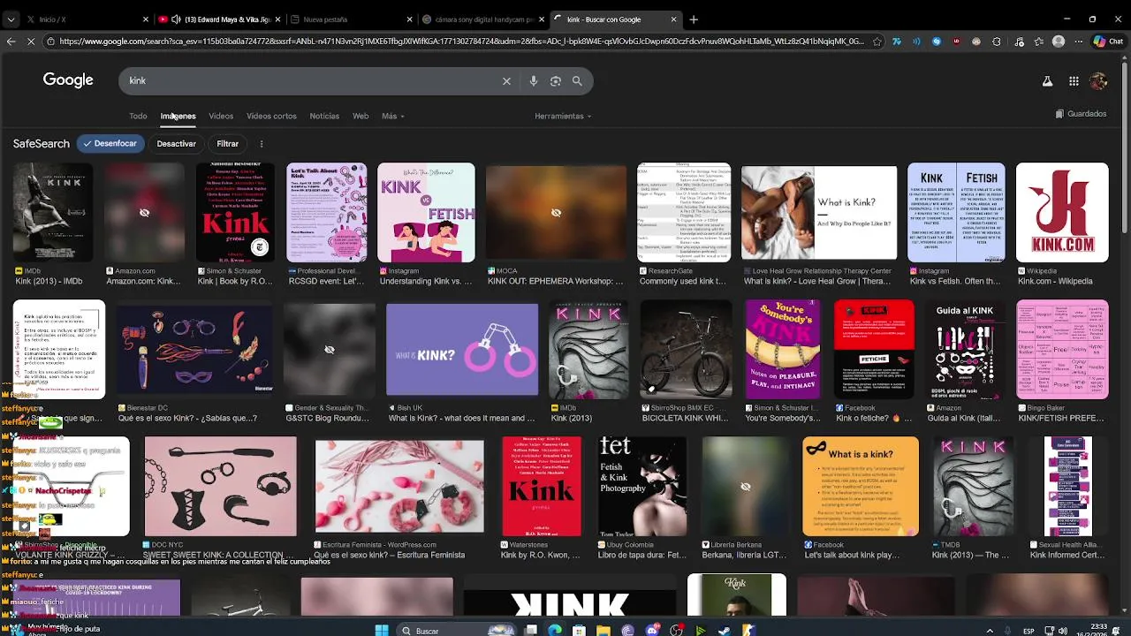Reveal blurred Amazon.com image result
This screenshot has width=1131, height=636.
pyautogui.click(x=144, y=212)
